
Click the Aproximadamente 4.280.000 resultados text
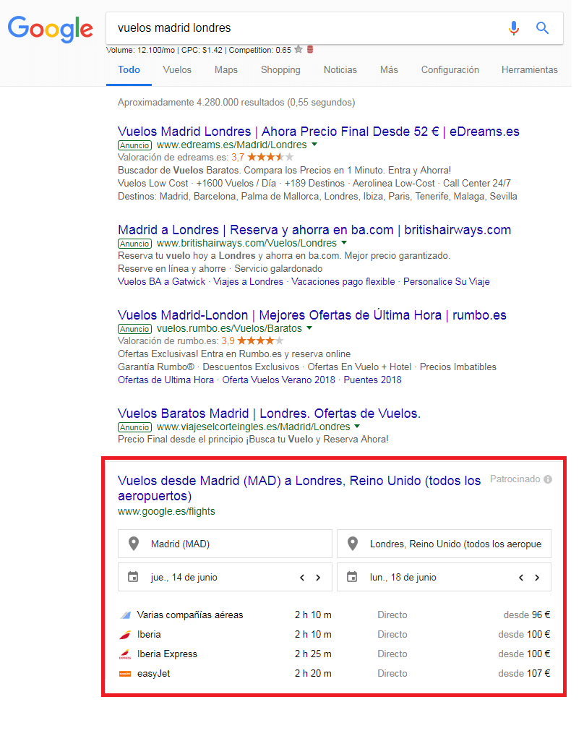236,103
